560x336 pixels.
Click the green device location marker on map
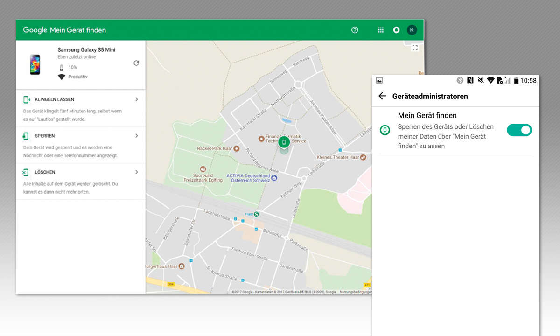click(284, 142)
